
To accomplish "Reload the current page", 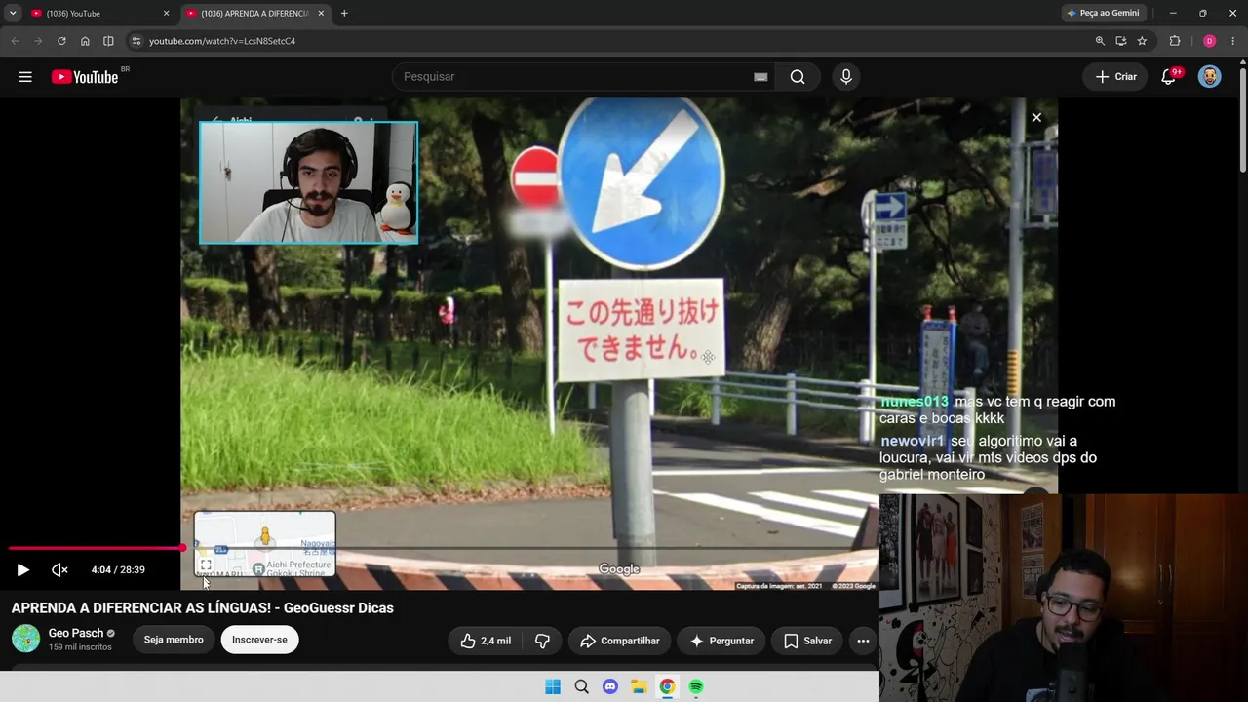I will coord(61,41).
